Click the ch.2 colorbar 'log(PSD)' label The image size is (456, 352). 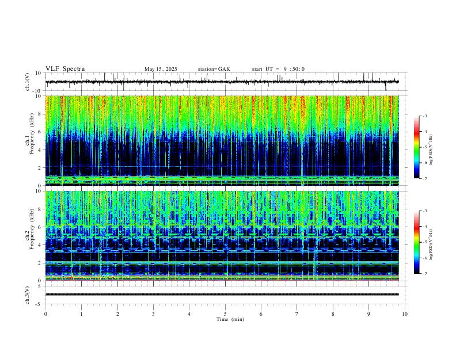point(431,244)
